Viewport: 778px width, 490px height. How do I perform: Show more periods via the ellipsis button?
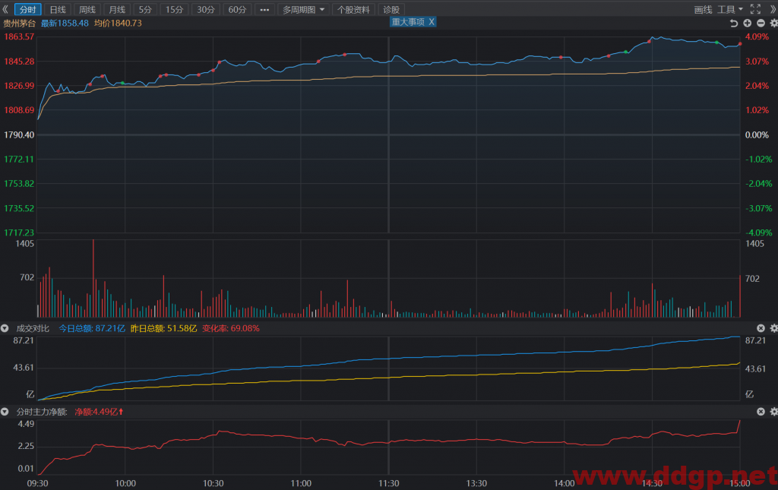click(x=264, y=9)
